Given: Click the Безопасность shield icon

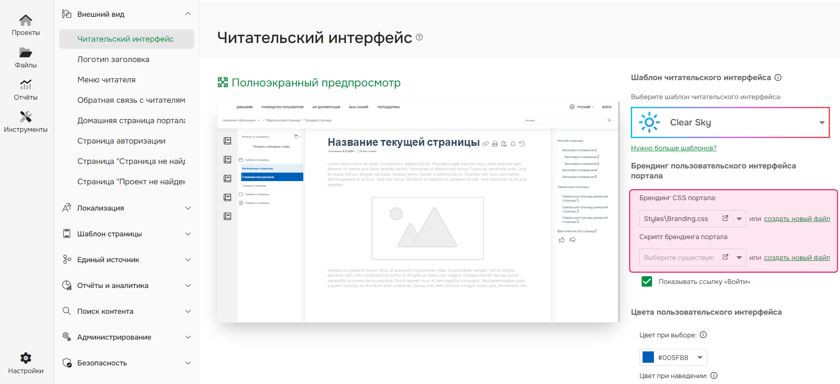Looking at the screenshot, I should point(67,363).
